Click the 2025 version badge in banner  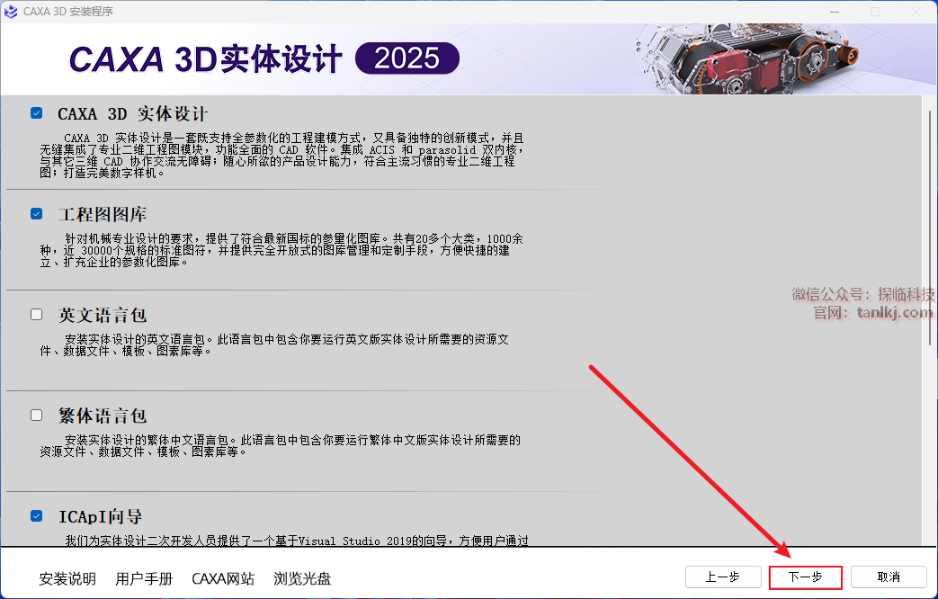(x=407, y=58)
